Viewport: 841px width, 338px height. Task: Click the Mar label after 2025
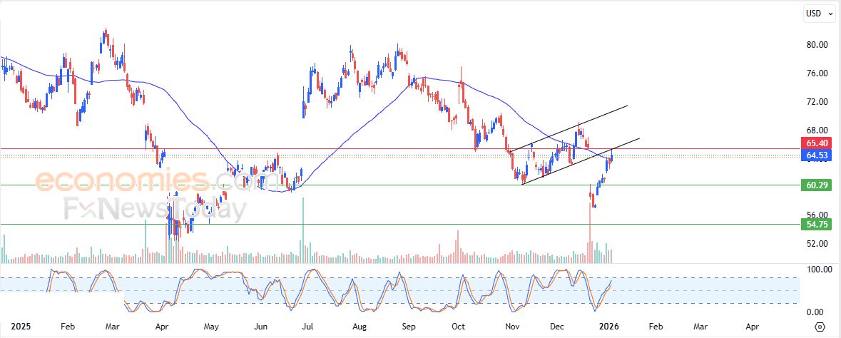click(112, 326)
